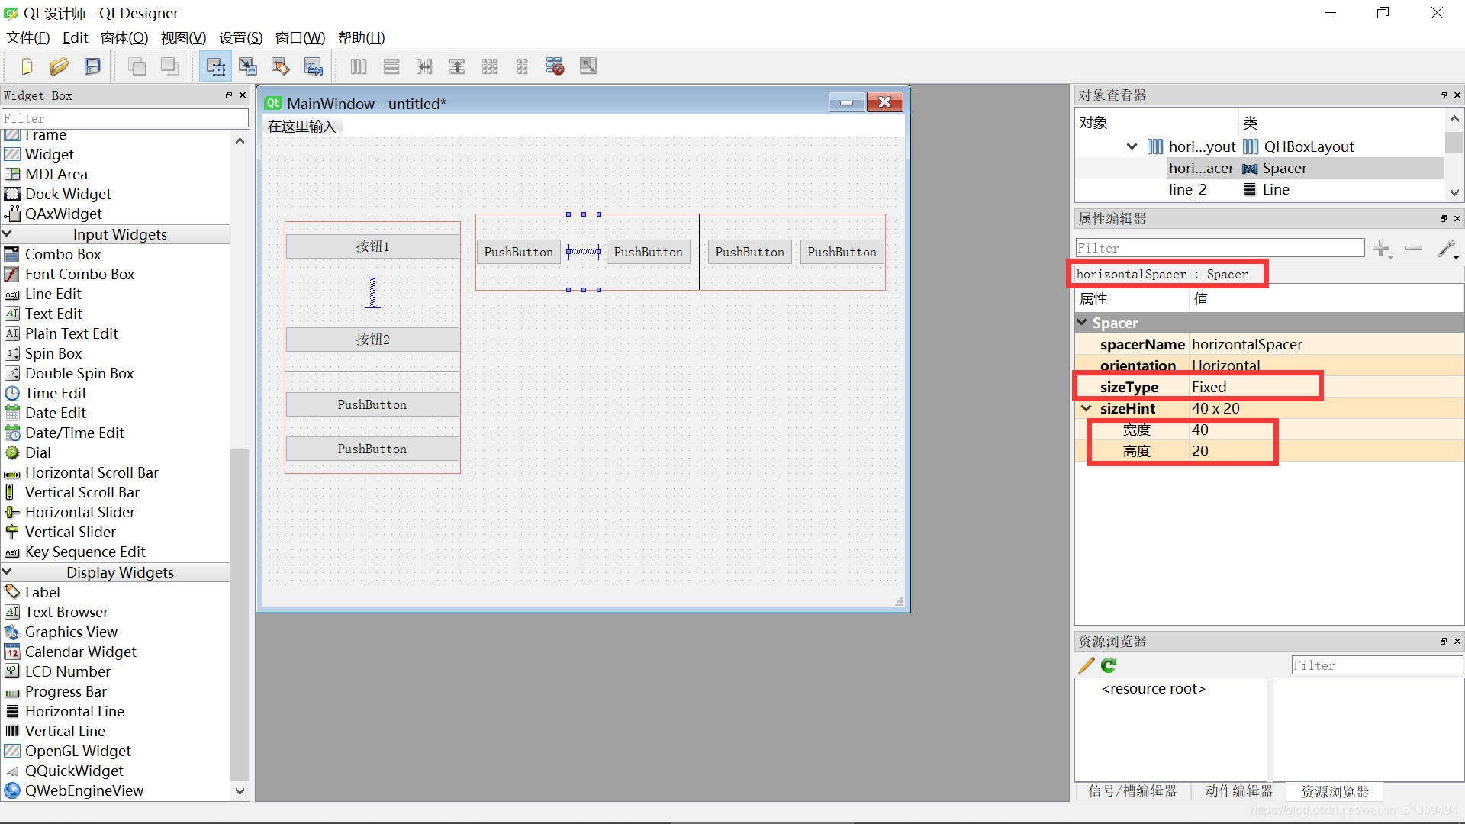Click the property editor Filter field

pos(1219,248)
